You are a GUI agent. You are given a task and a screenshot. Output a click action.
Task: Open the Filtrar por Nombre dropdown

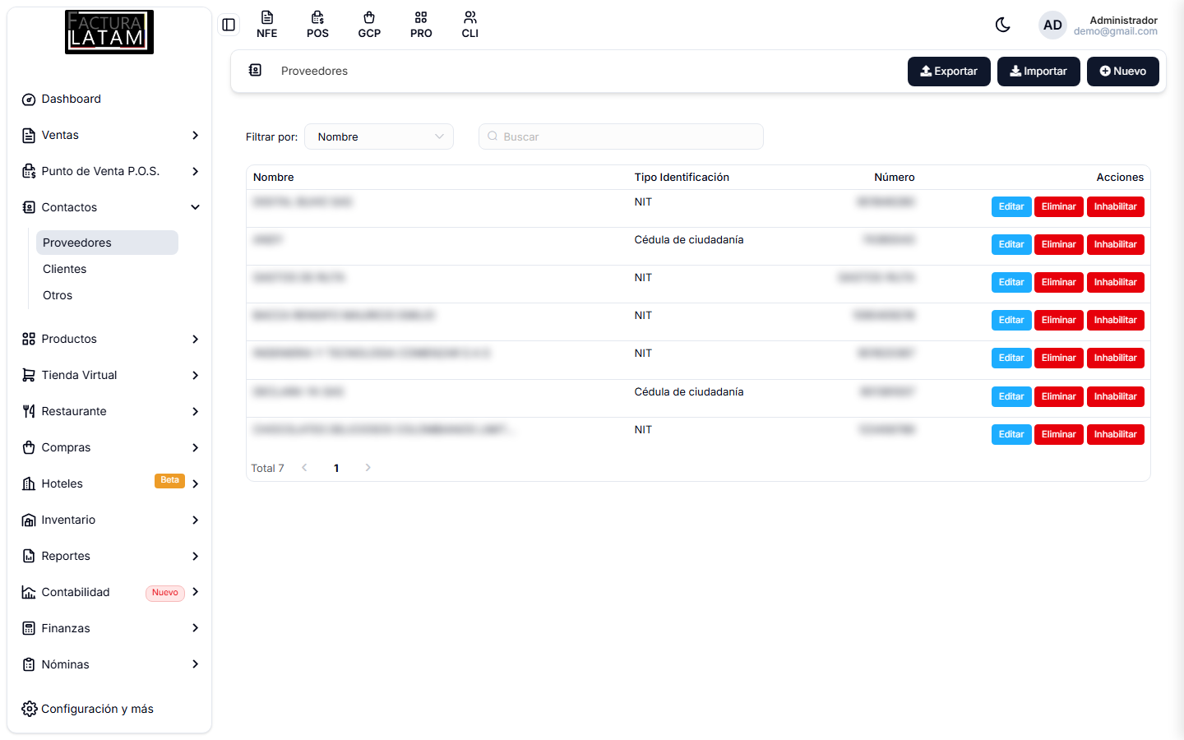tap(379, 136)
